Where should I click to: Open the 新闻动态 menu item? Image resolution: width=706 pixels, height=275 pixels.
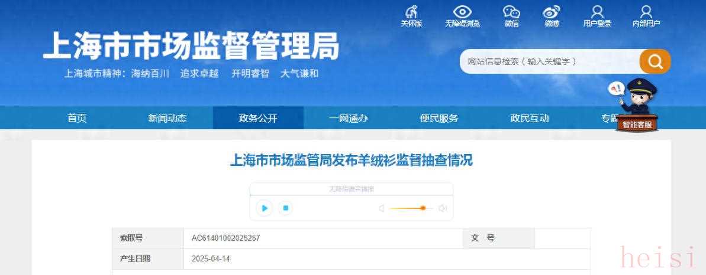167,118
